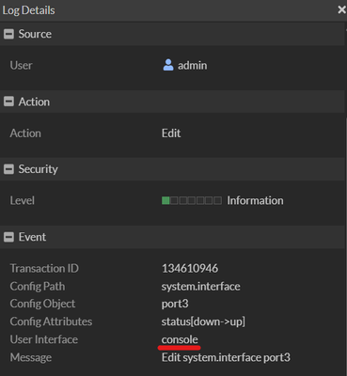The width and height of the screenshot is (347, 376).
Task: Select Transaction ID value 134610946
Action: click(190, 269)
